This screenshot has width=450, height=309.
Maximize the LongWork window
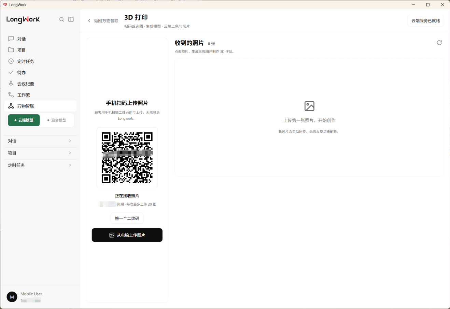(428, 5)
